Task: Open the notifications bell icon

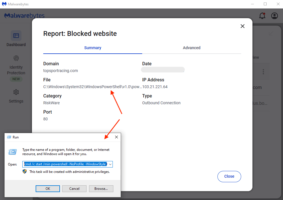Action: point(262,16)
